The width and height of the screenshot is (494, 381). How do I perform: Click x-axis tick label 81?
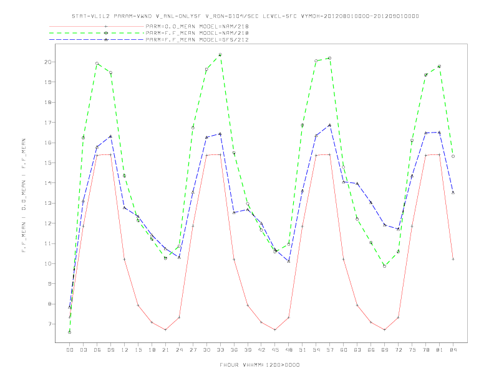click(440, 350)
